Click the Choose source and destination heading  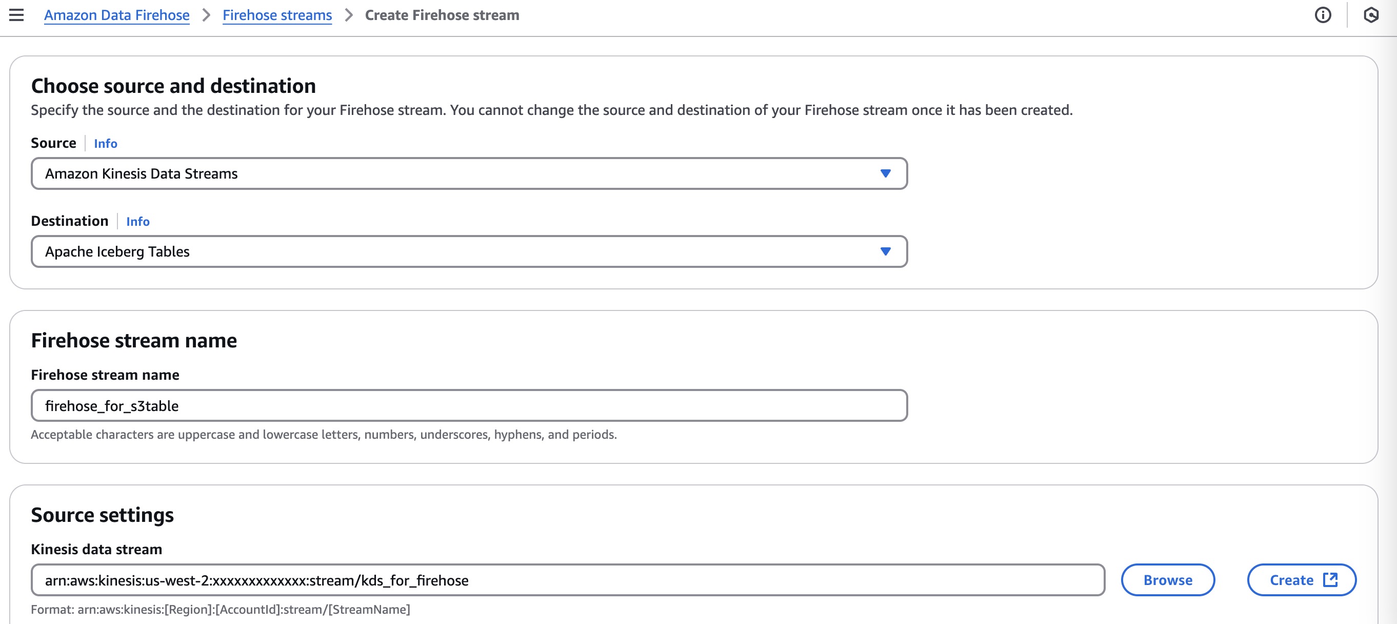173,86
